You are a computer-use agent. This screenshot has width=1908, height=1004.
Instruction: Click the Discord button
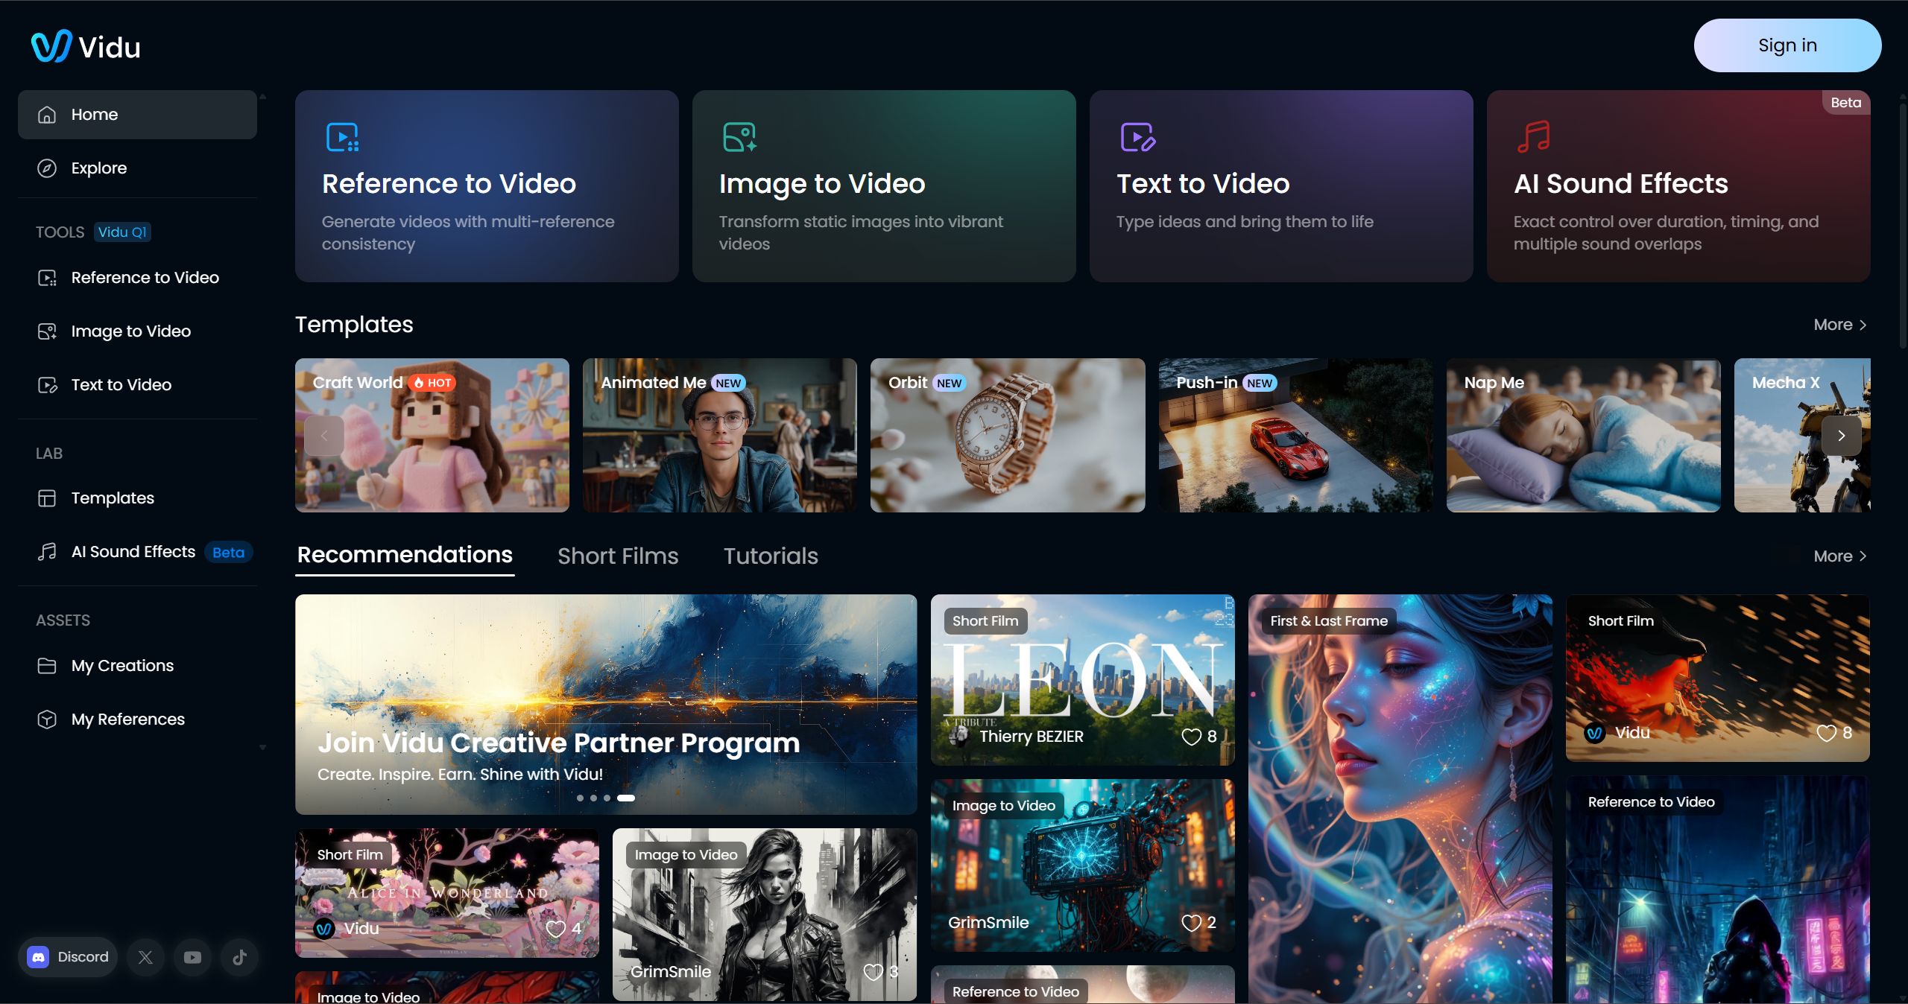pyautogui.click(x=68, y=957)
